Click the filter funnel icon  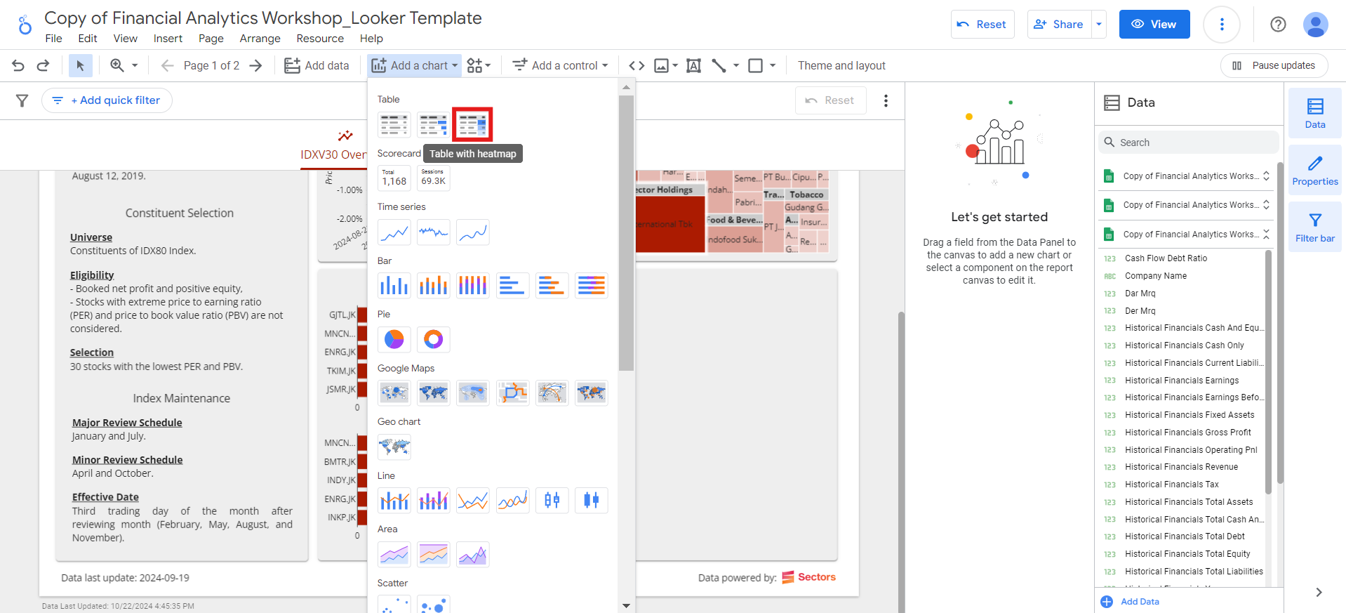coord(22,100)
